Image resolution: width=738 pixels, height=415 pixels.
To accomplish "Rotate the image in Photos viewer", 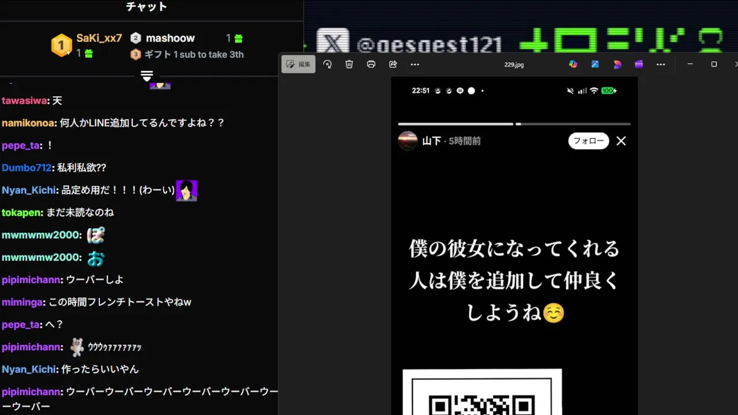I will coord(327,64).
